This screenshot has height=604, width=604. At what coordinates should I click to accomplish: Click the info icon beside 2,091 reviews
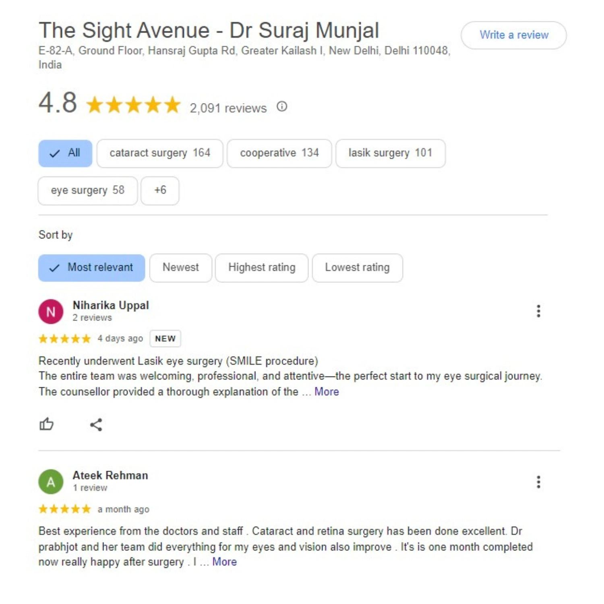[x=282, y=107]
